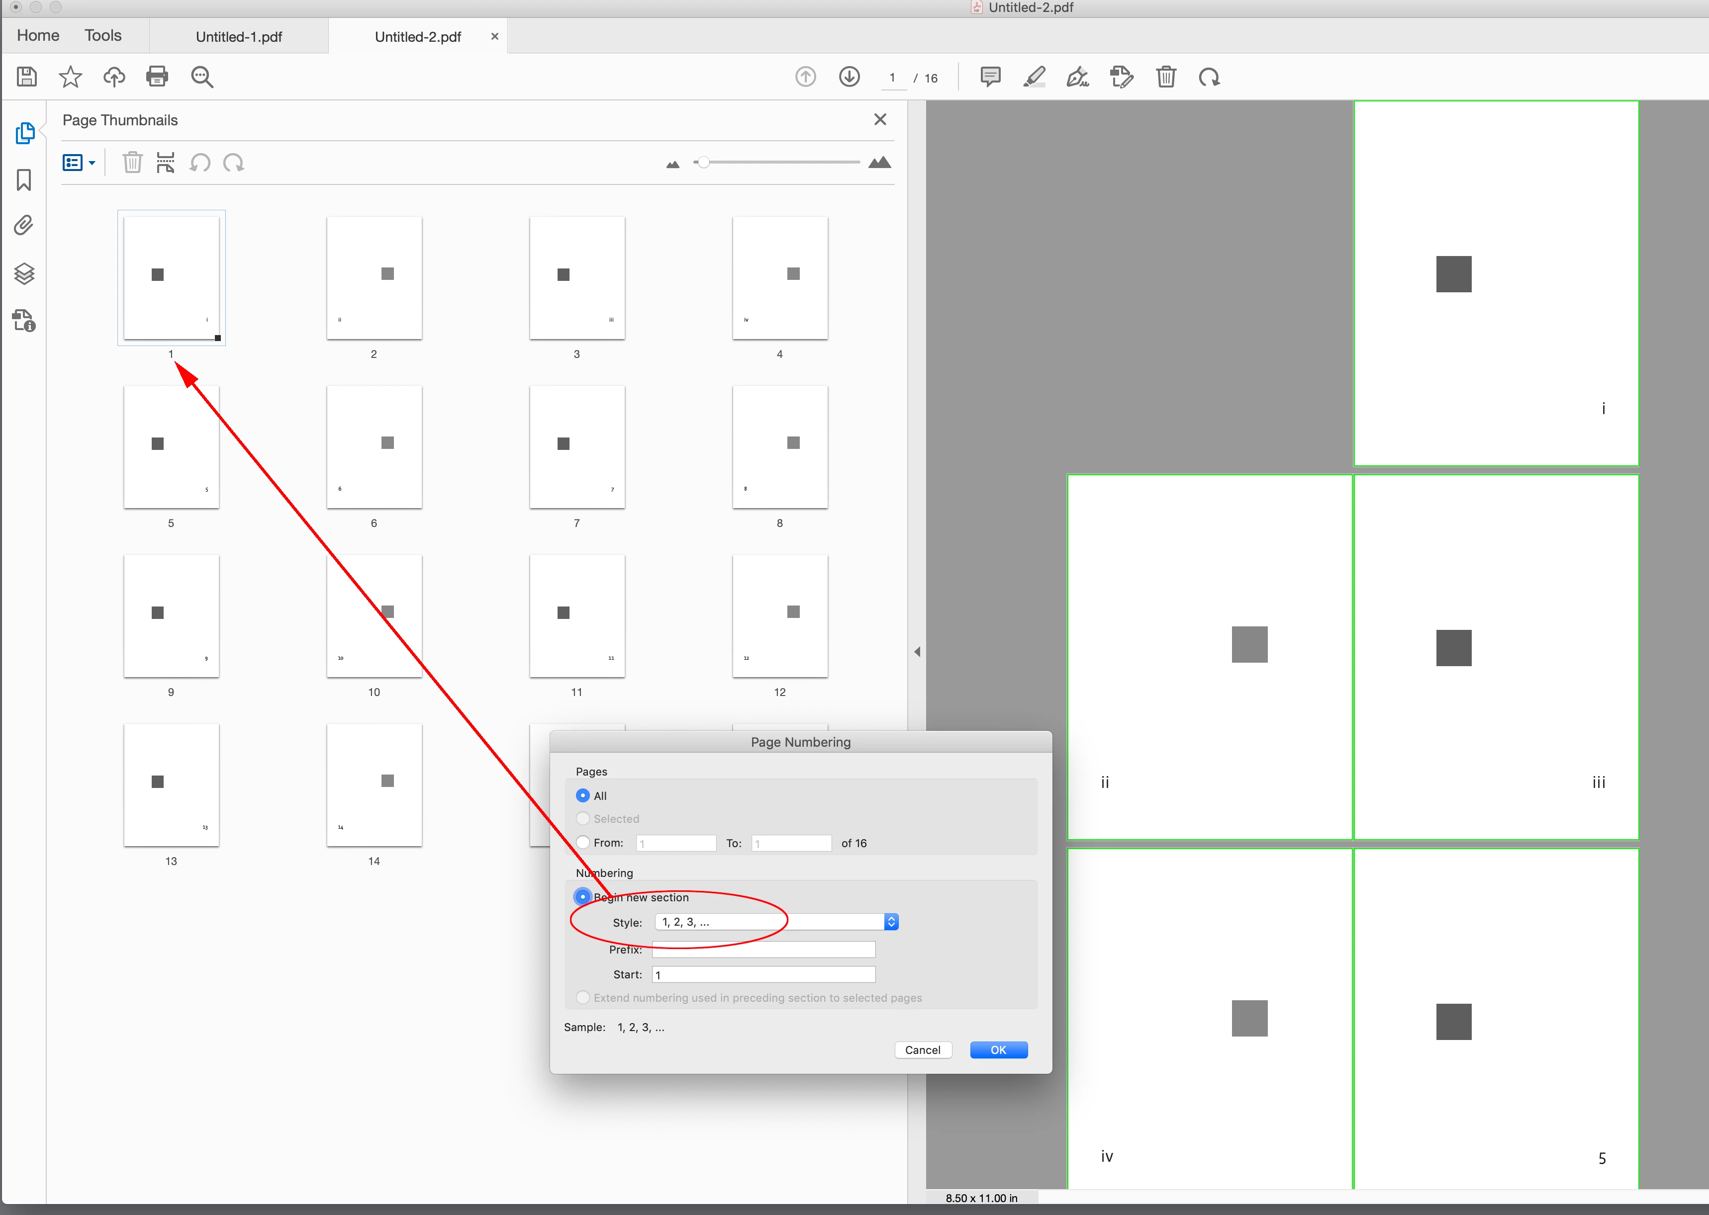Open the Tools tab
Screen dimensions: 1709x1215
pos(102,35)
